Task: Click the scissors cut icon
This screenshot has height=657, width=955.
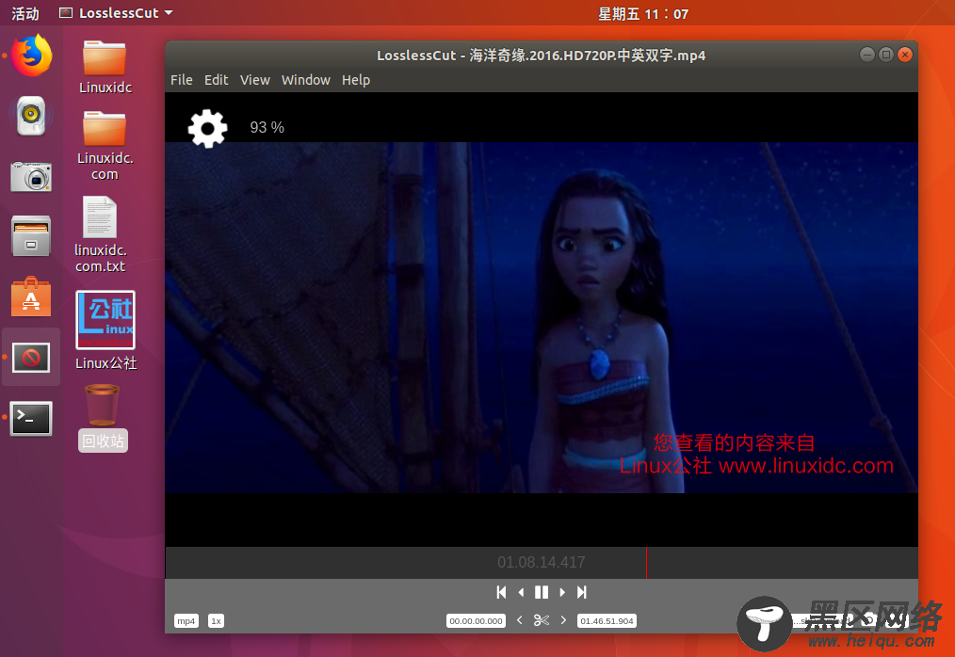Action: (542, 620)
